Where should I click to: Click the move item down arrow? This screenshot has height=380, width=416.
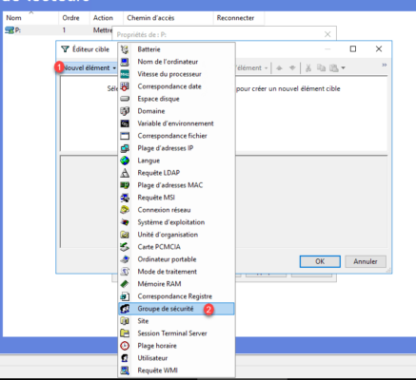pos(292,67)
